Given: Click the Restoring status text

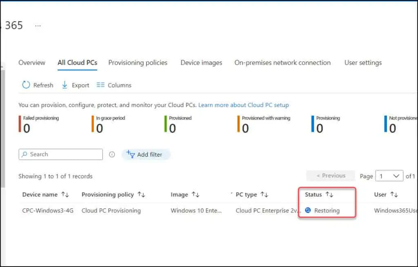Looking at the screenshot, I should (327, 210).
